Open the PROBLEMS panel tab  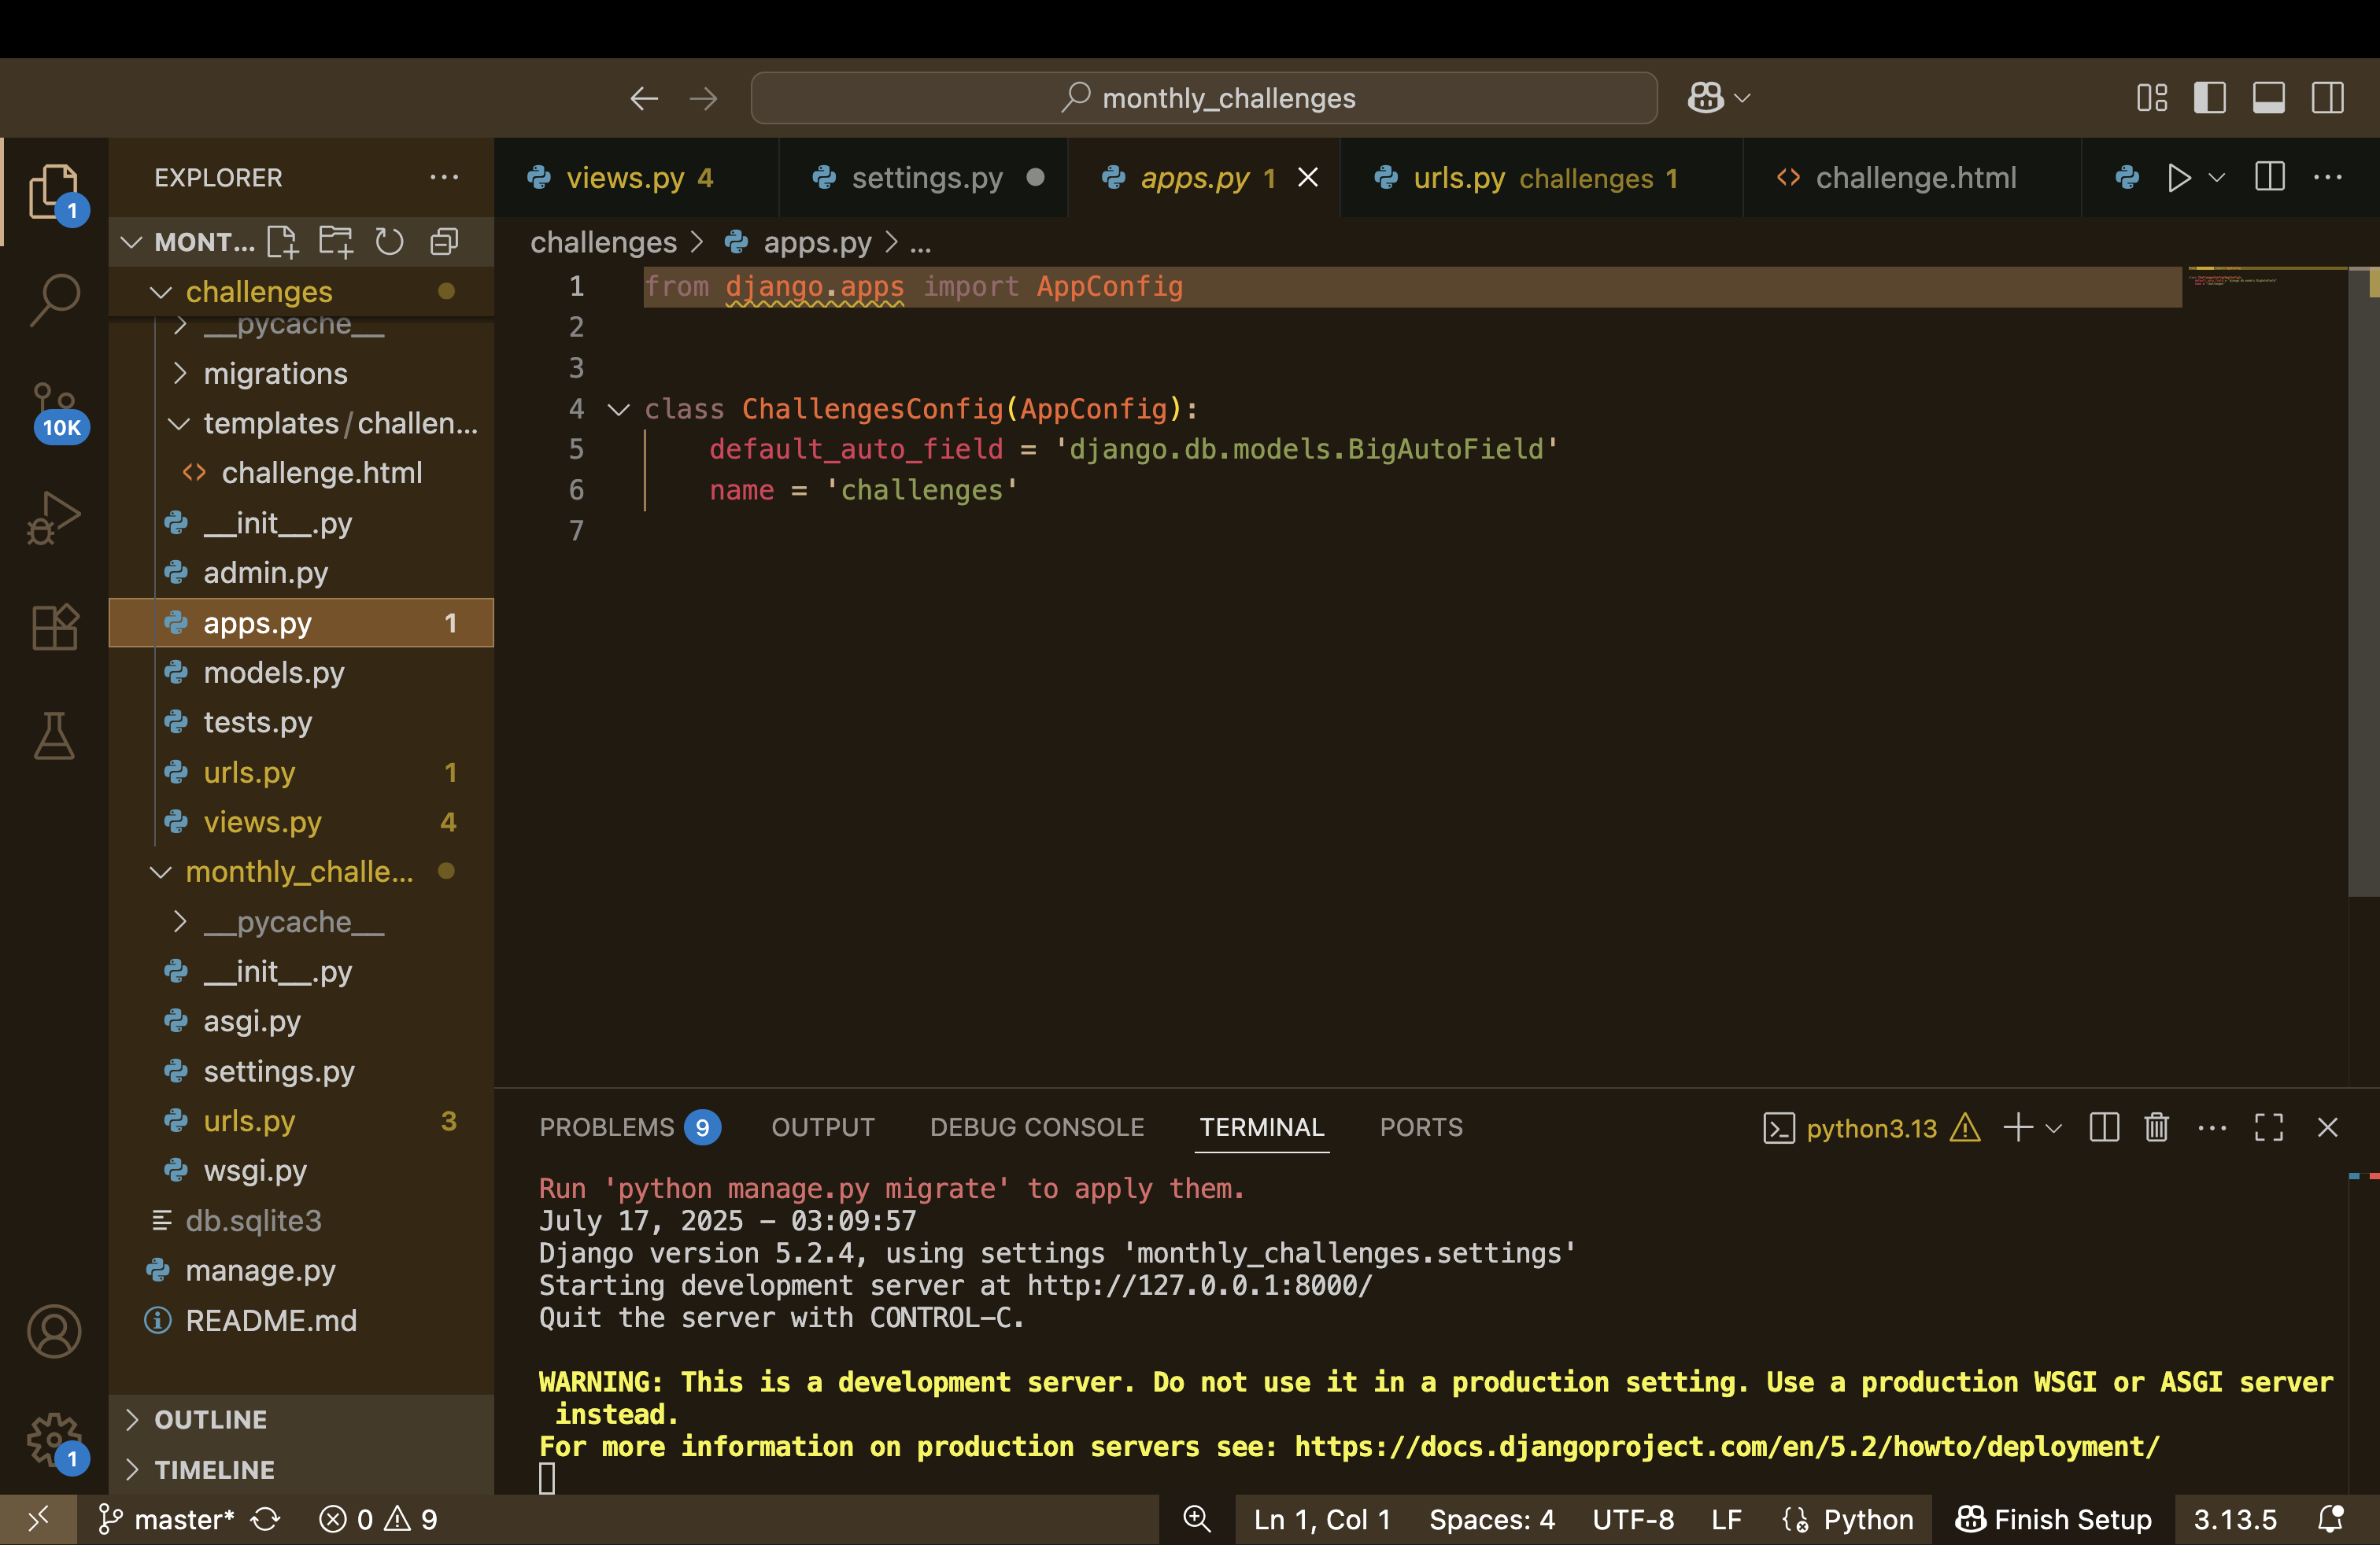pyautogui.click(x=629, y=1127)
